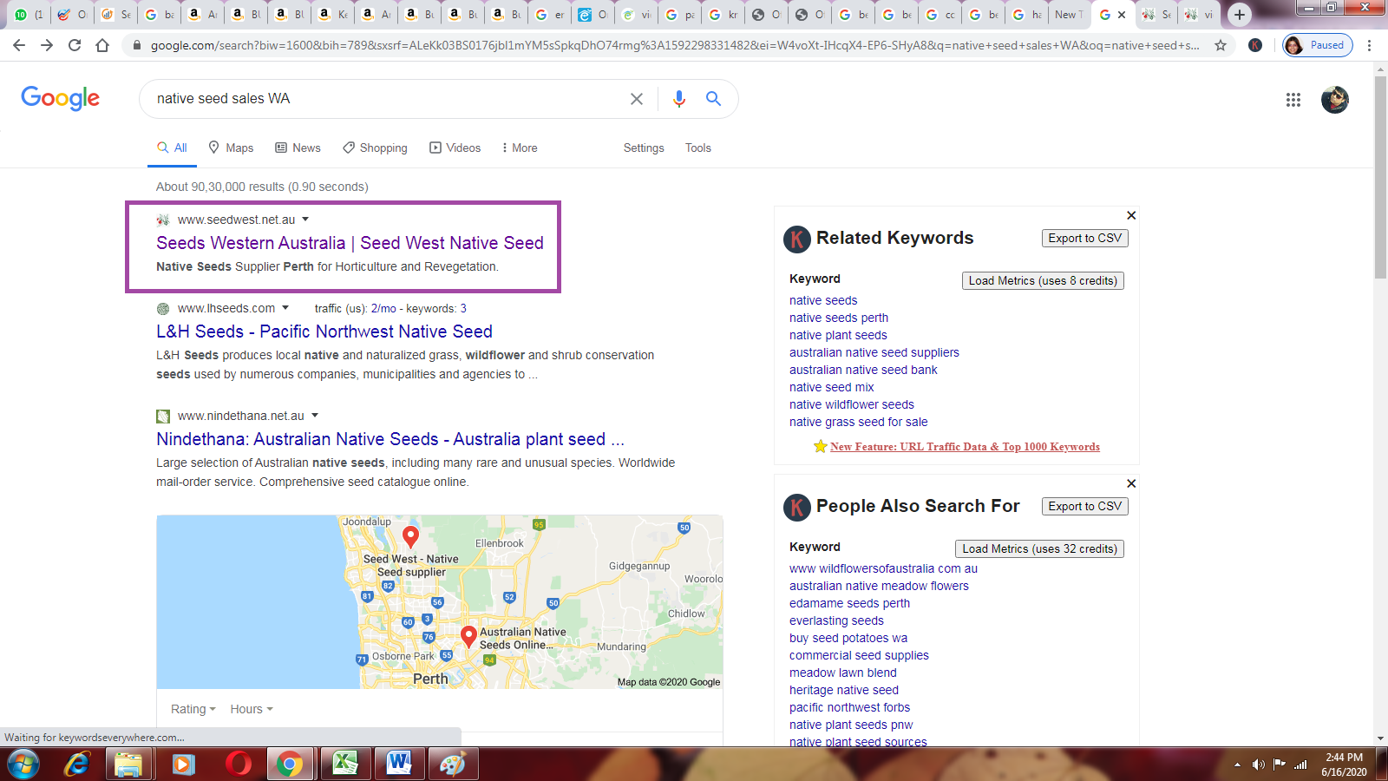Open L&H Seeds Pacific Northwest result
Viewport: 1388px width, 781px height.
point(324,331)
